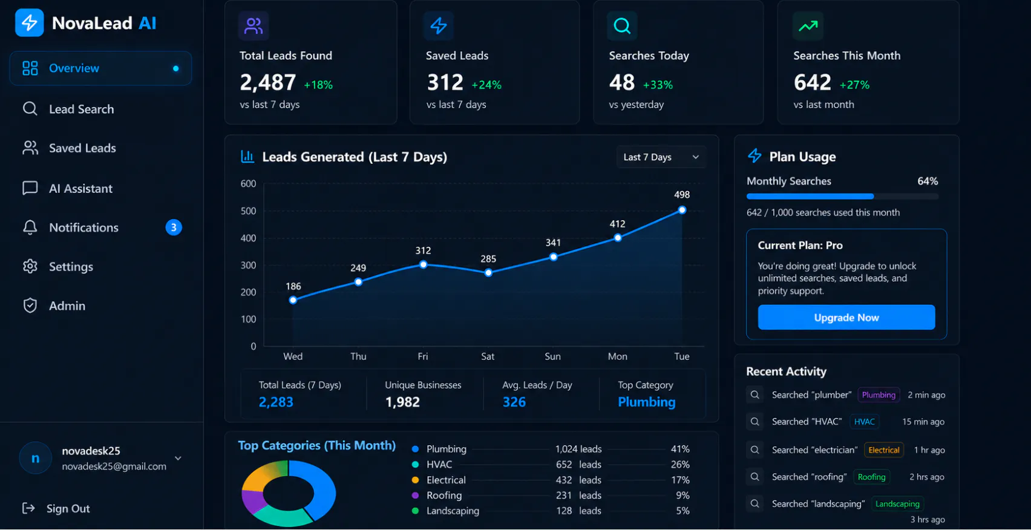Screen dimensions: 1031x530
Task: Click the Roofing tag in Recent Activity
Action: click(x=871, y=477)
